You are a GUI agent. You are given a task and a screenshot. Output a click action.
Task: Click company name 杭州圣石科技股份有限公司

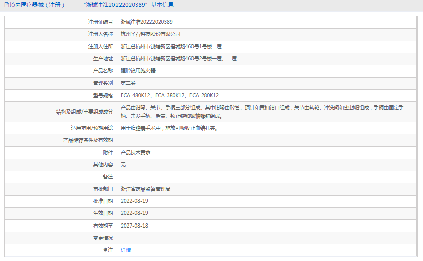click(150, 34)
